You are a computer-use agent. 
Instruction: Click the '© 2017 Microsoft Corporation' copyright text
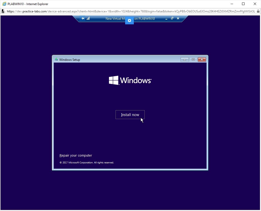click(87, 163)
